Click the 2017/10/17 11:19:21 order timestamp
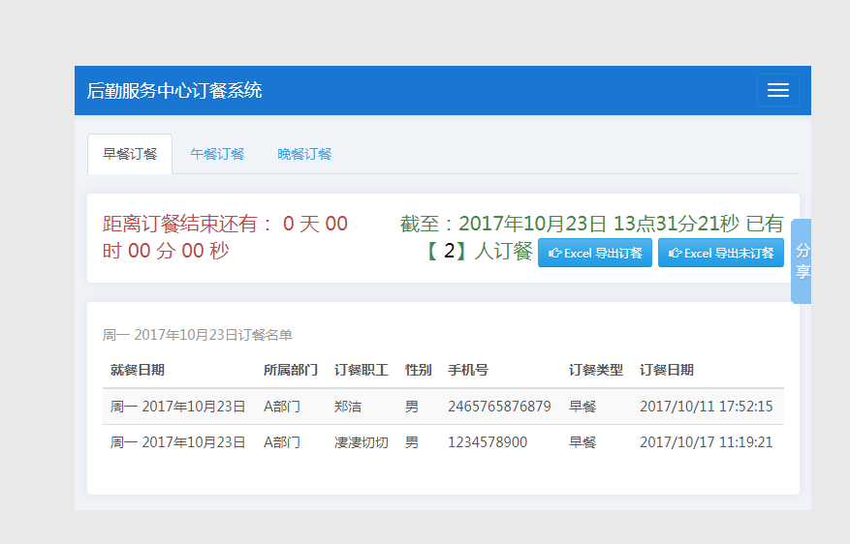The height and width of the screenshot is (544, 850). 706,442
